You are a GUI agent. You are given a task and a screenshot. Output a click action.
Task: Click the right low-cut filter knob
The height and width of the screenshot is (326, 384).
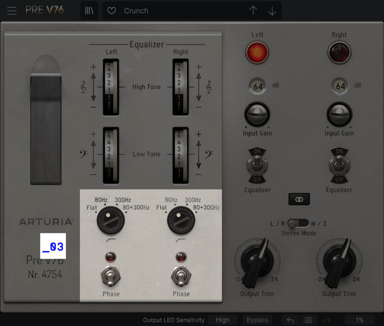click(x=181, y=220)
